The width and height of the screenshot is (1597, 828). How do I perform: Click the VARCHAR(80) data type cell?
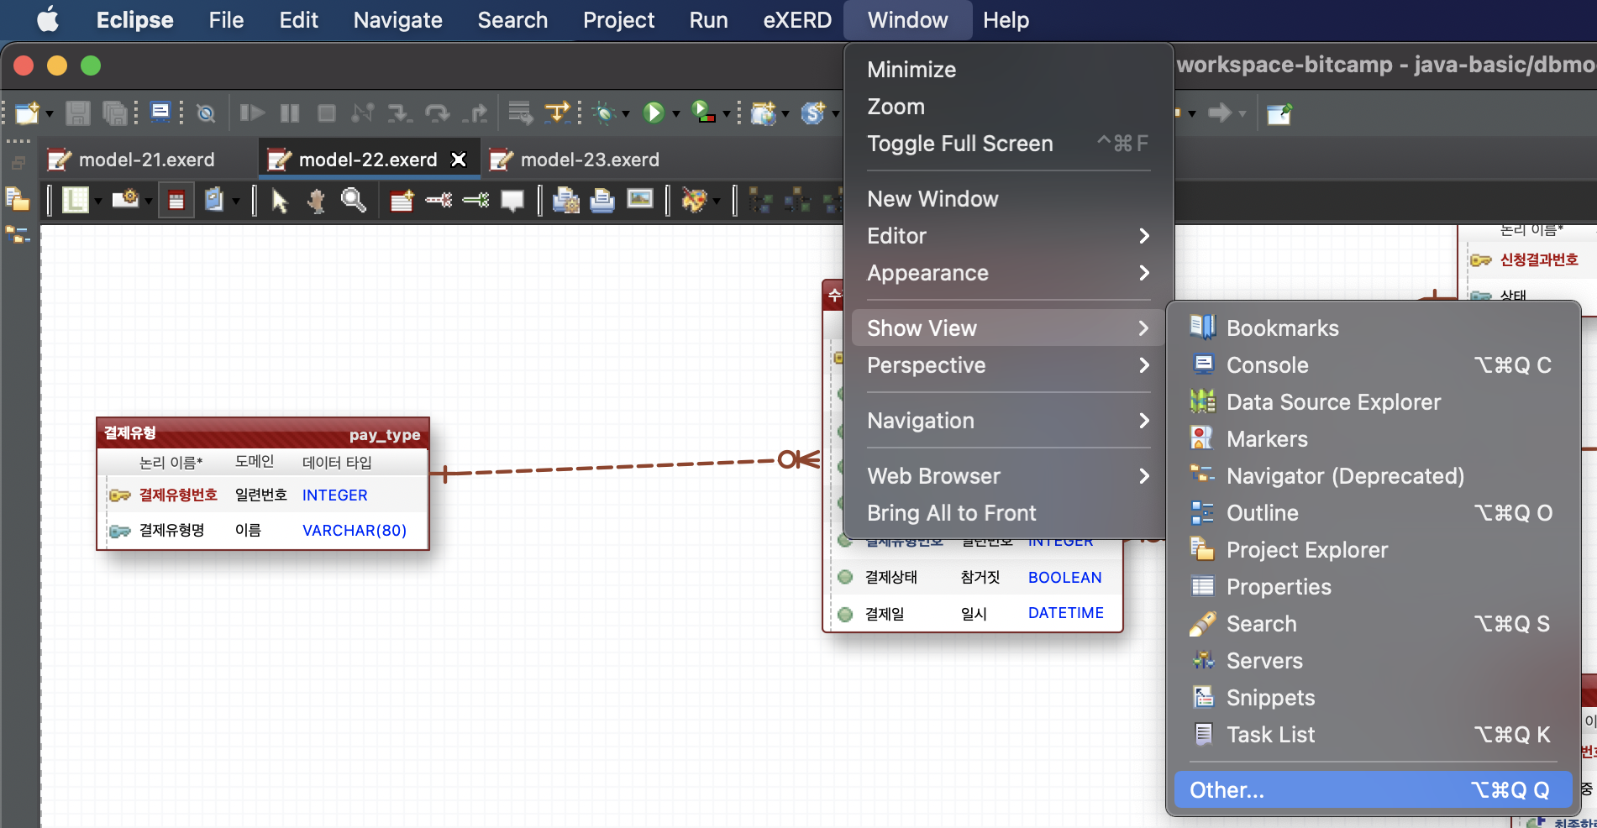tap(355, 531)
